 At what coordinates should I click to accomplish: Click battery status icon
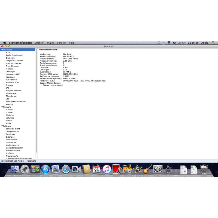pyautogui.click(x=182, y=43)
